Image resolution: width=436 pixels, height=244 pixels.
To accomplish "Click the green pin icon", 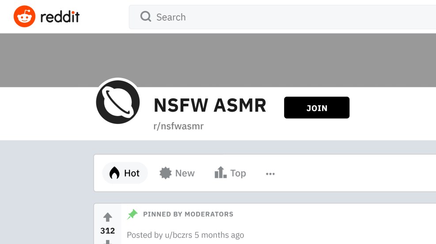I will point(133,214).
